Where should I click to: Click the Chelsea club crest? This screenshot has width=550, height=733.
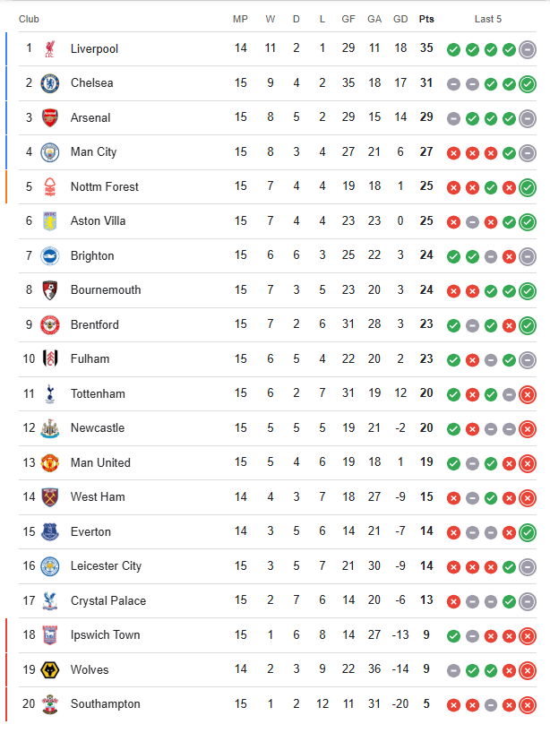pos(49,83)
